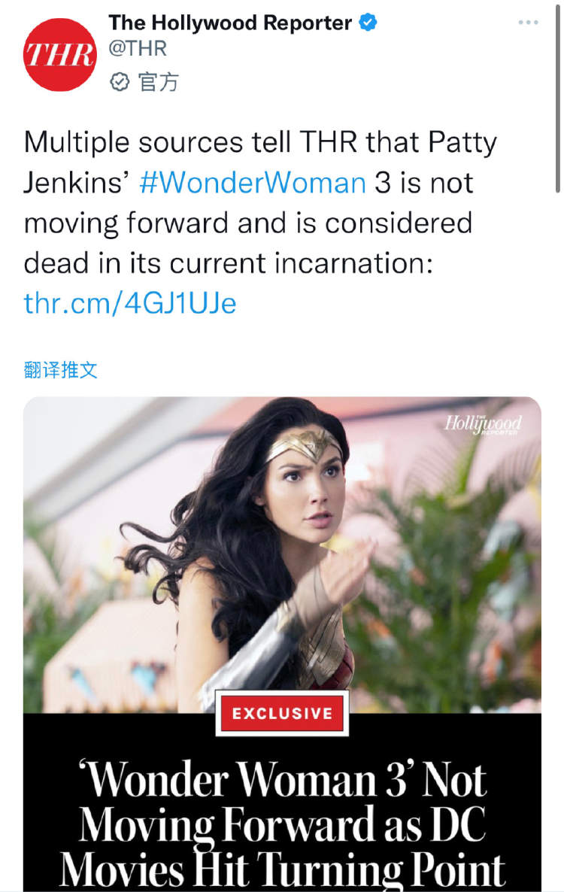Click the tweet text mentioning Patty Jenkins
The width and height of the screenshot is (564, 892).
(260, 223)
